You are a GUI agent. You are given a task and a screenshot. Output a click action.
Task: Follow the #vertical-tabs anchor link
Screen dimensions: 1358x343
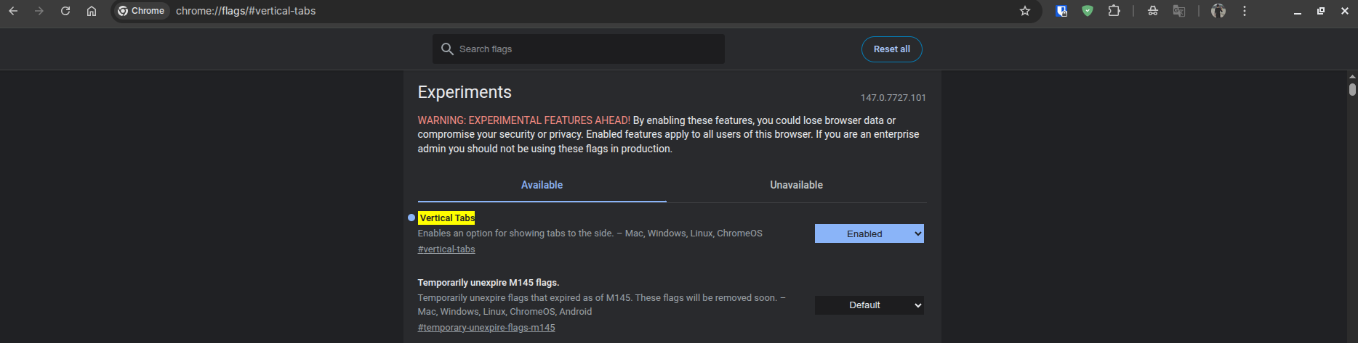pyautogui.click(x=446, y=249)
